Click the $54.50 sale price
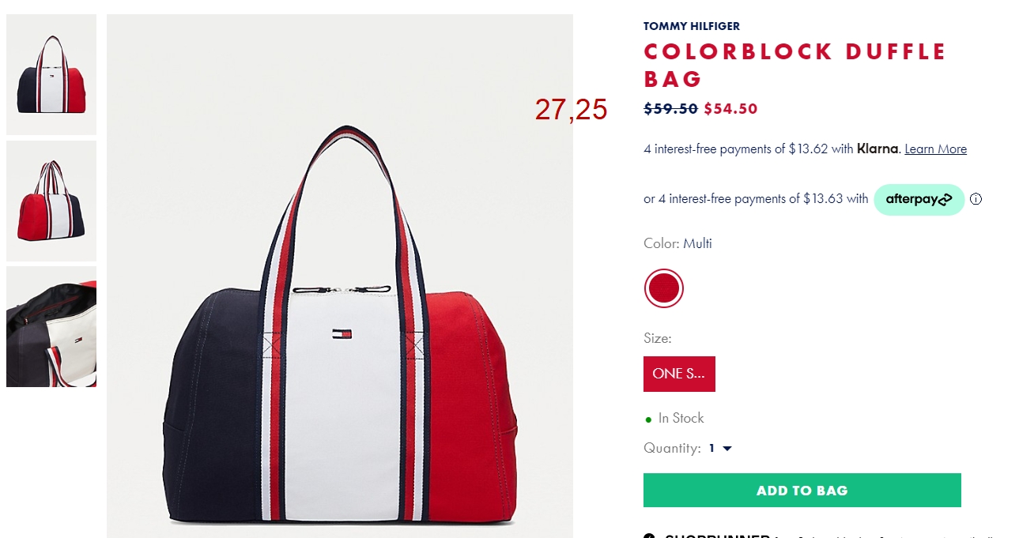1019x538 pixels. (730, 109)
